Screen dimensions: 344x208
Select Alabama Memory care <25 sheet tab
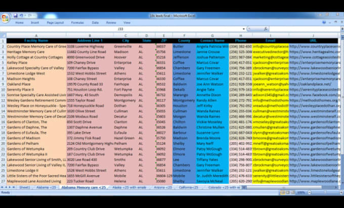pos(83,187)
